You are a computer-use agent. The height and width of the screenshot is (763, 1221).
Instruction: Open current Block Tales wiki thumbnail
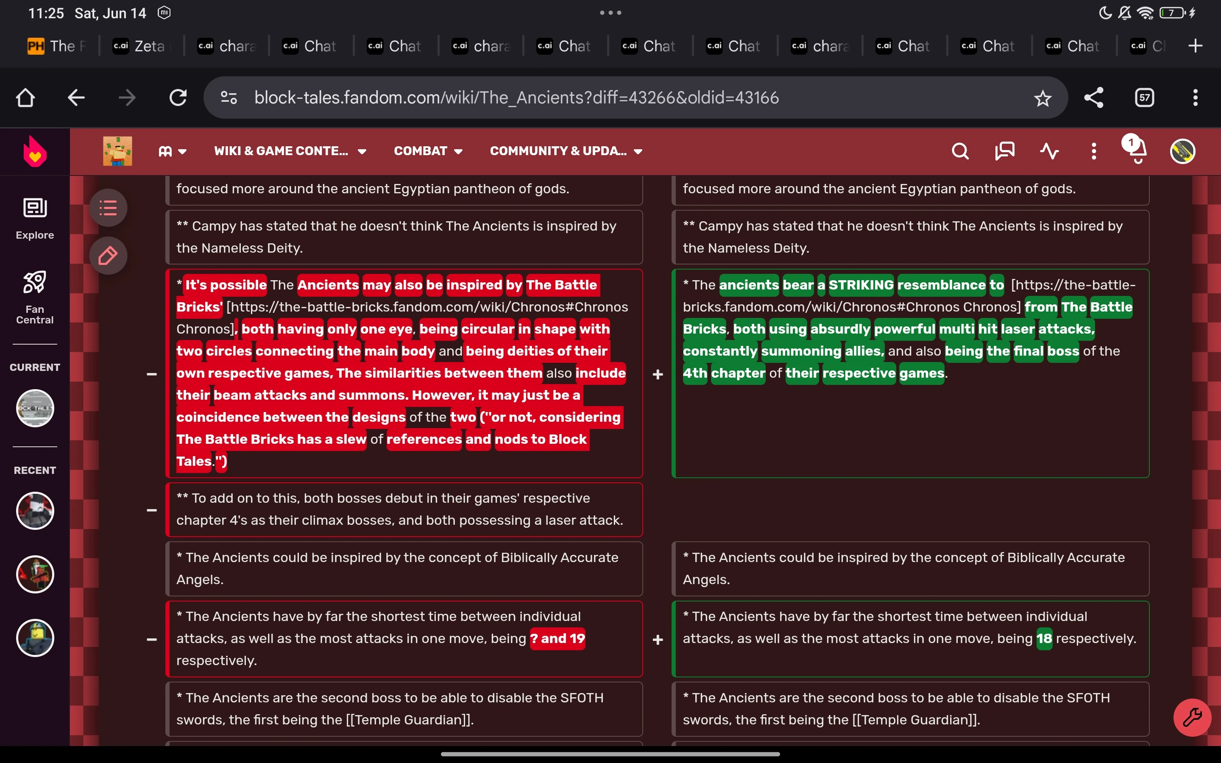[35, 408]
